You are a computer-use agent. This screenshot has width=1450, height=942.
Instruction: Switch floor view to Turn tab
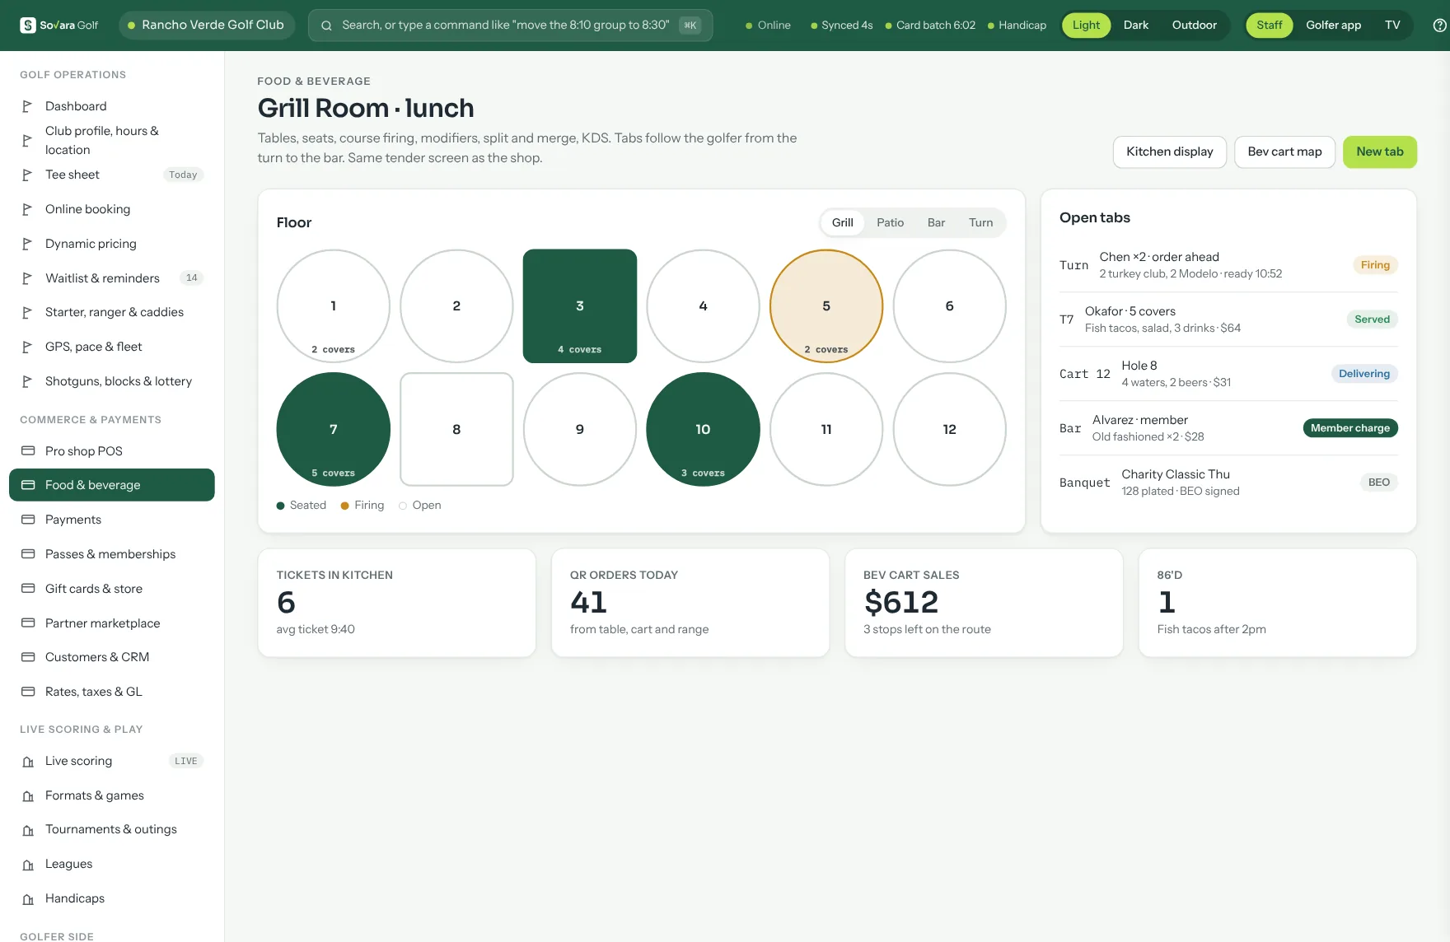pyautogui.click(x=980, y=222)
